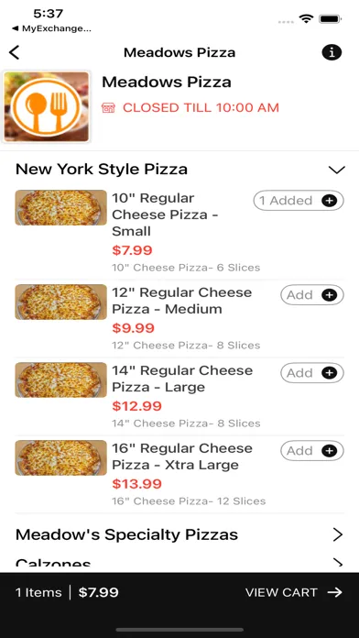
Task: Tap the Meadows Pizza logo image
Action: [x=47, y=106]
